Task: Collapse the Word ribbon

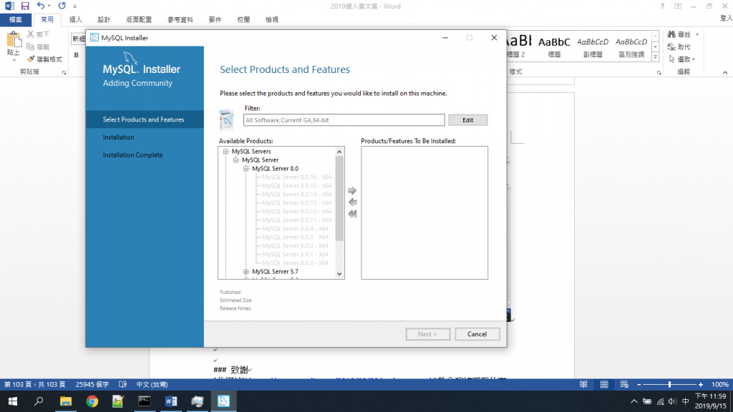Action: tap(725, 72)
